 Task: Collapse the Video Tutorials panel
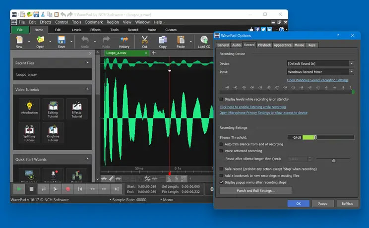point(88,89)
